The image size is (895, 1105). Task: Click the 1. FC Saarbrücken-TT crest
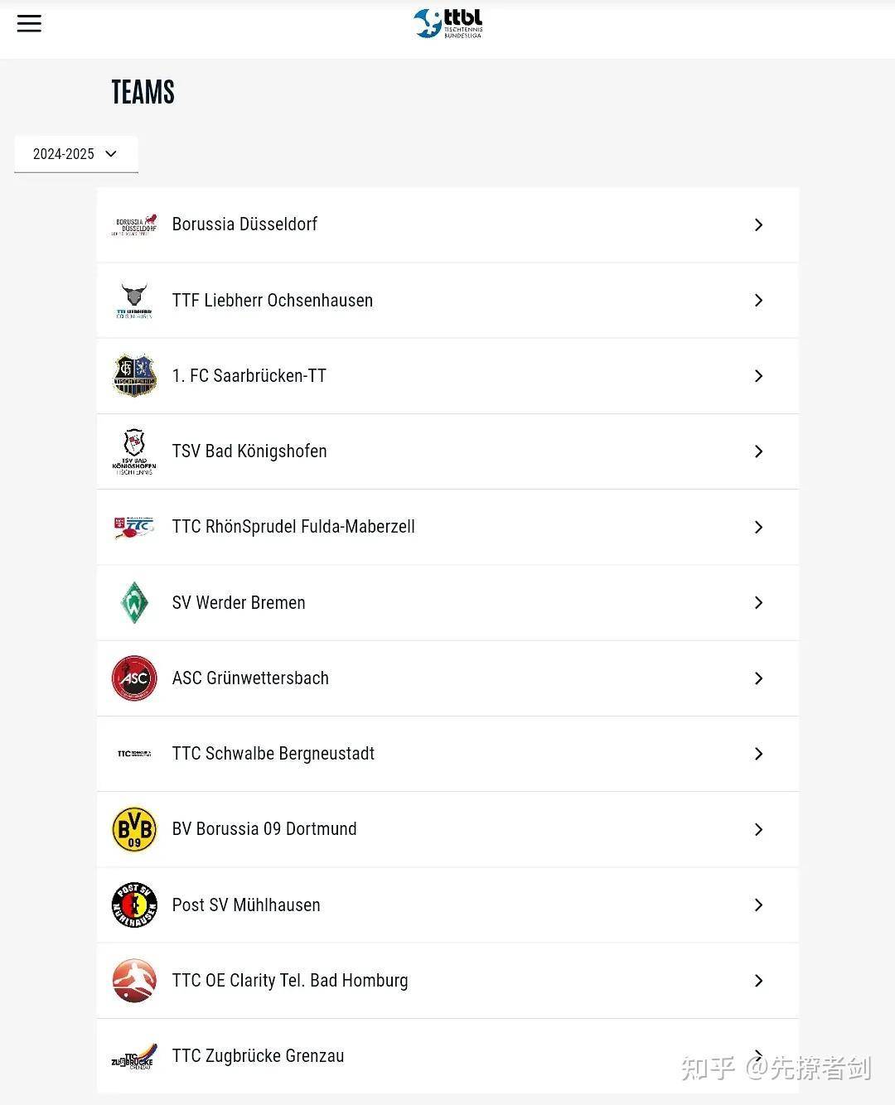click(134, 376)
